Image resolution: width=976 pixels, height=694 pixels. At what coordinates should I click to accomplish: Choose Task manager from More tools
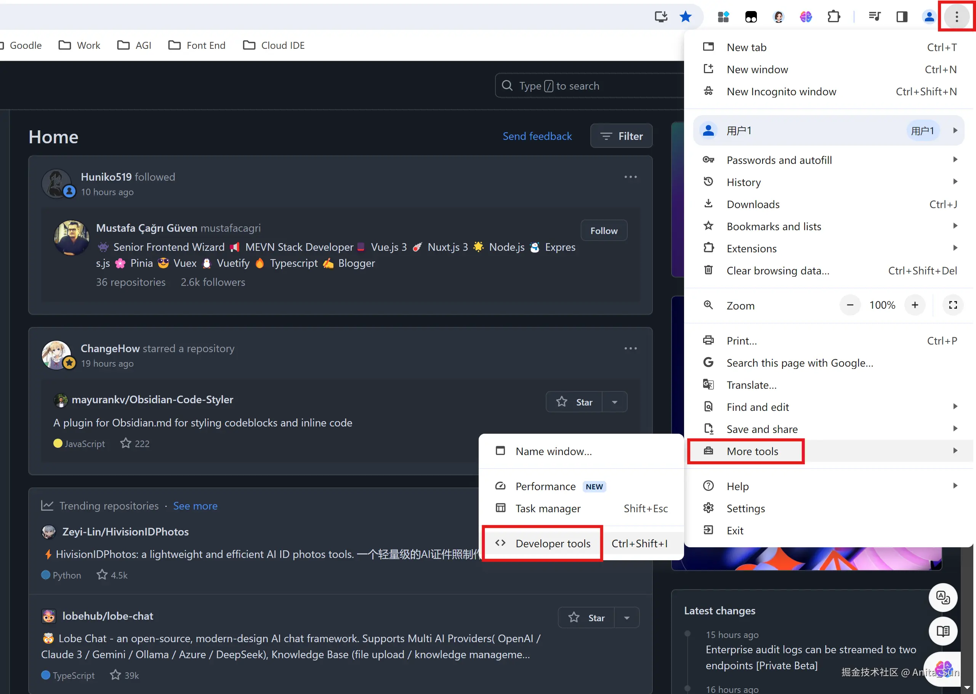point(548,508)
